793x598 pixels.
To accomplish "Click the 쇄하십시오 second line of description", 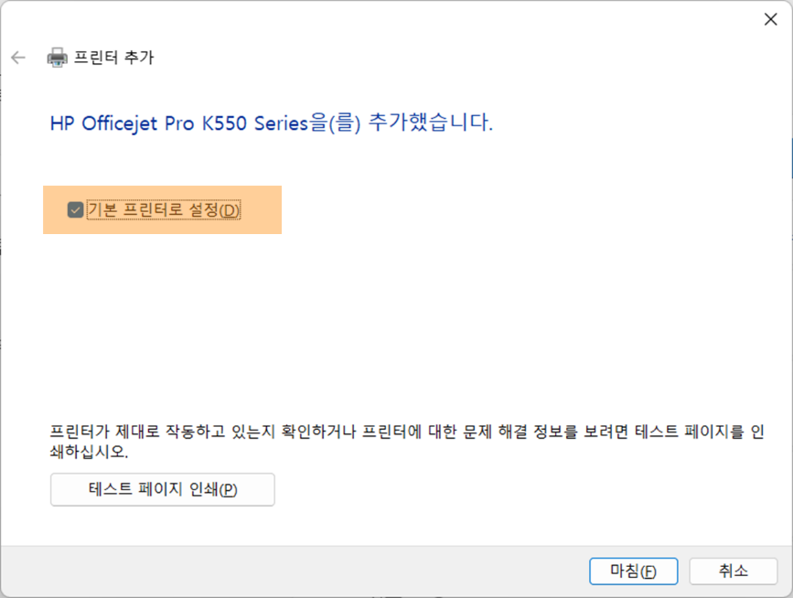I will click(89, 452).
